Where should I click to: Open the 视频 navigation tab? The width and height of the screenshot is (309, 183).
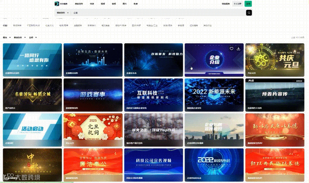pyautogui.click(x=103, y=4)
